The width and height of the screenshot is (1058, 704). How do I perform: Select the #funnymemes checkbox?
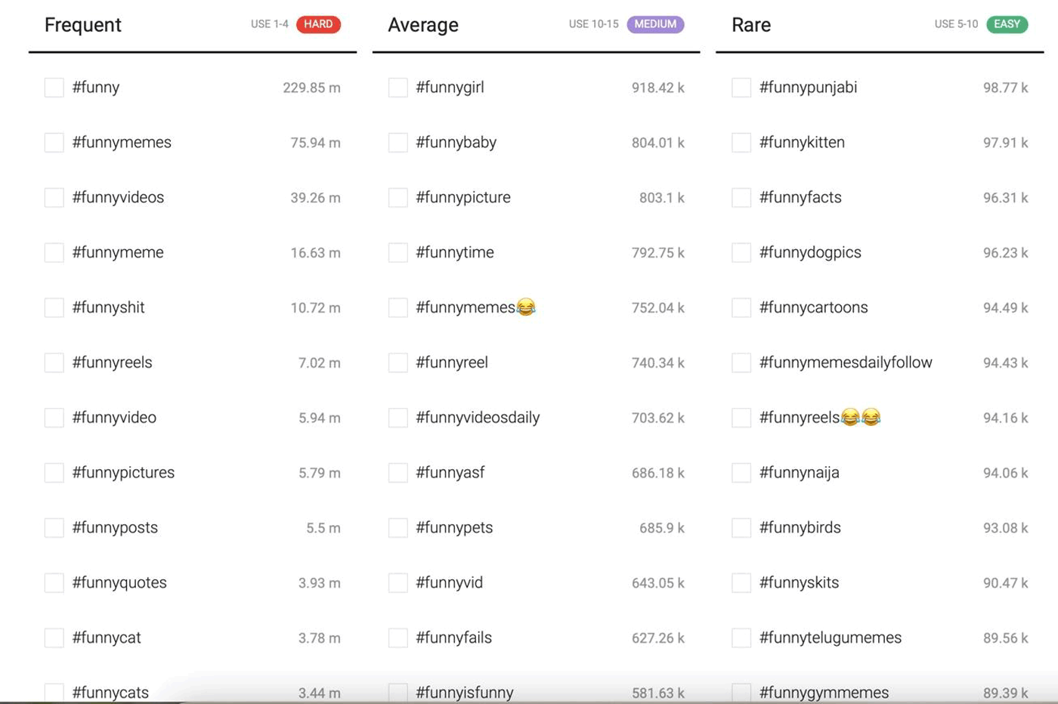54,143
